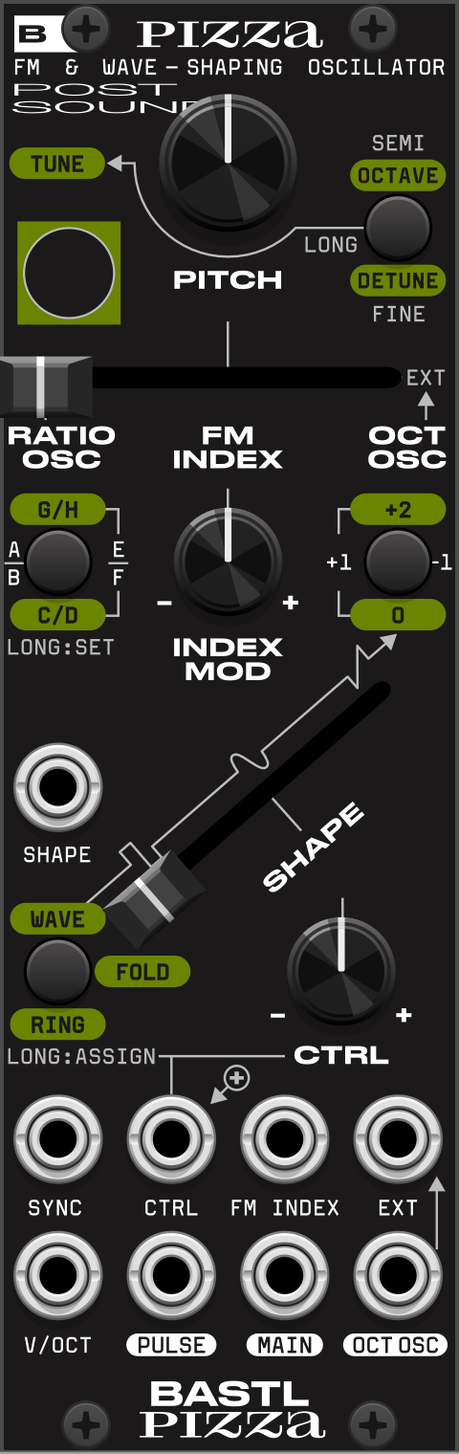The width and height of the screenshot is (459, 1454).
Task: Toggle the octave oscillator +2/0 button
Action: pyautogui.click(x=398, y=562)
